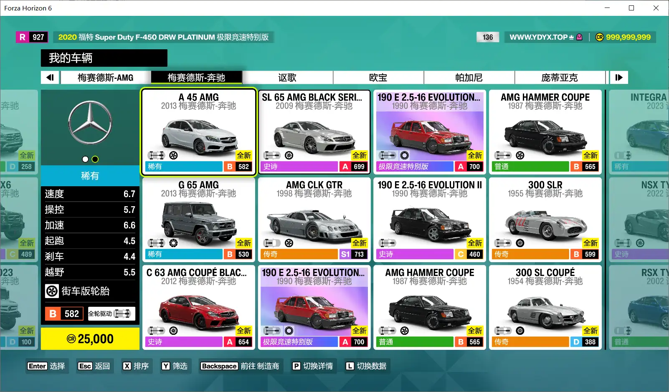Click the 刹车 4.4 stat row
The height and width of the screenshot is (392, 669).
click(90, 256)
